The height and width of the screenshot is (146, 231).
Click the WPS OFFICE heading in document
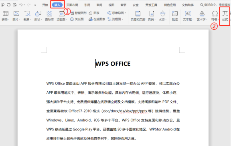[x=113, y=64]
